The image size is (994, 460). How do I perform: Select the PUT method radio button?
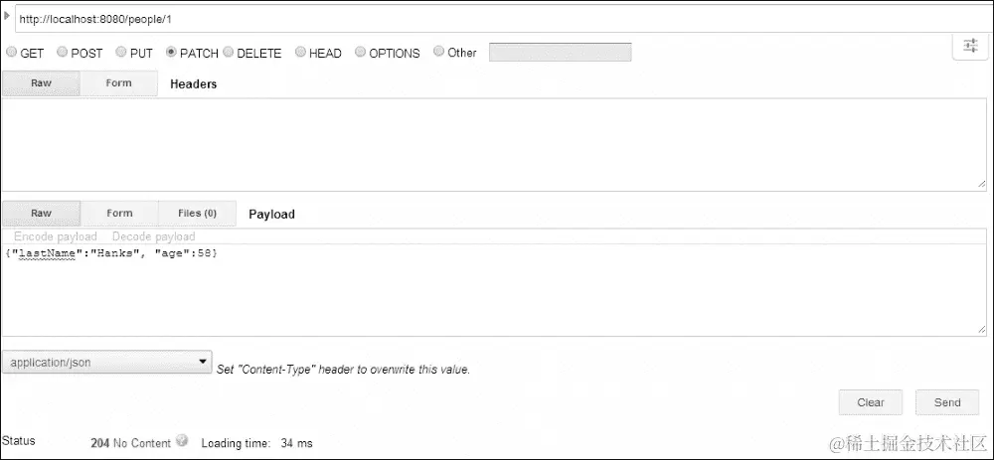click(x=120, y=52)
